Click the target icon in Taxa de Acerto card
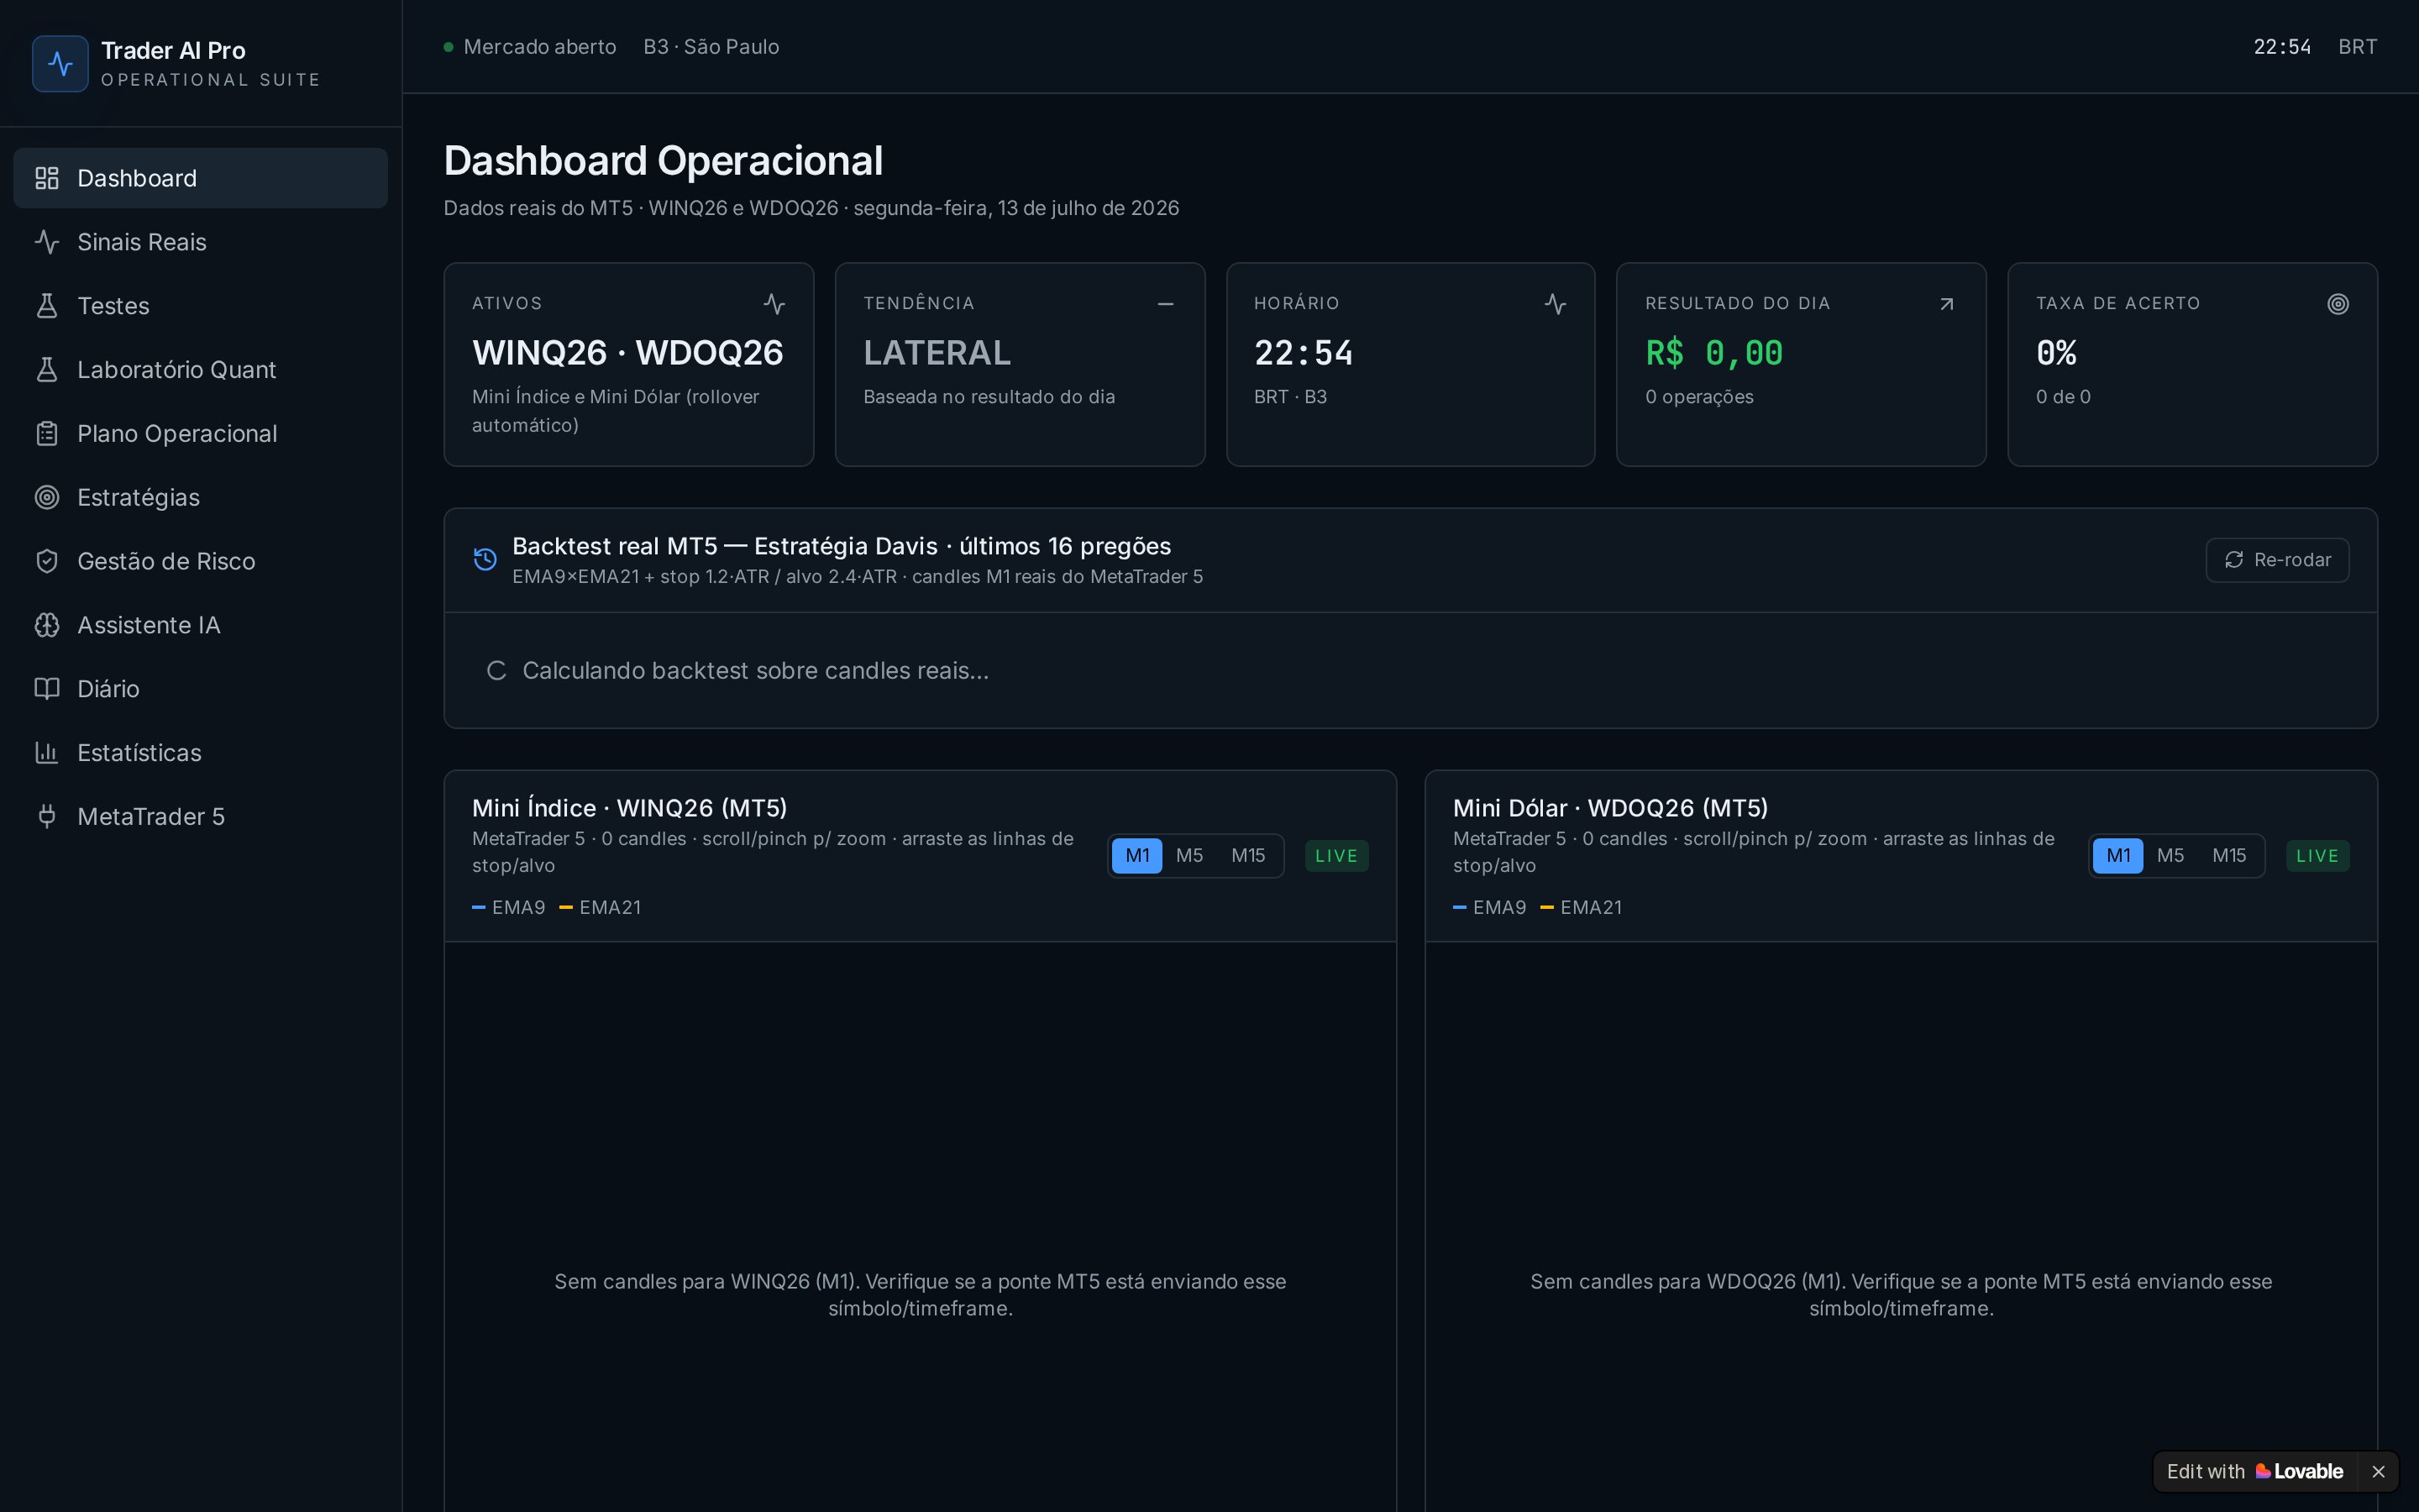Viewport: 2419px width, 1512px height. (x=2338, y=304)
